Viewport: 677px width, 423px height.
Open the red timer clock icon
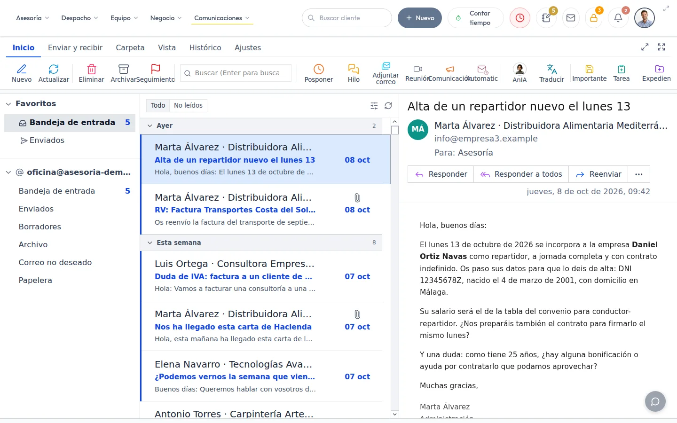point(520,18)
